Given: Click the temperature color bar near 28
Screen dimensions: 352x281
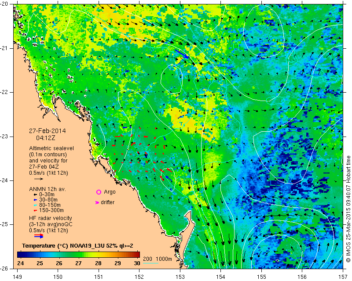Looking at the screenshot, I should [98, 255].
